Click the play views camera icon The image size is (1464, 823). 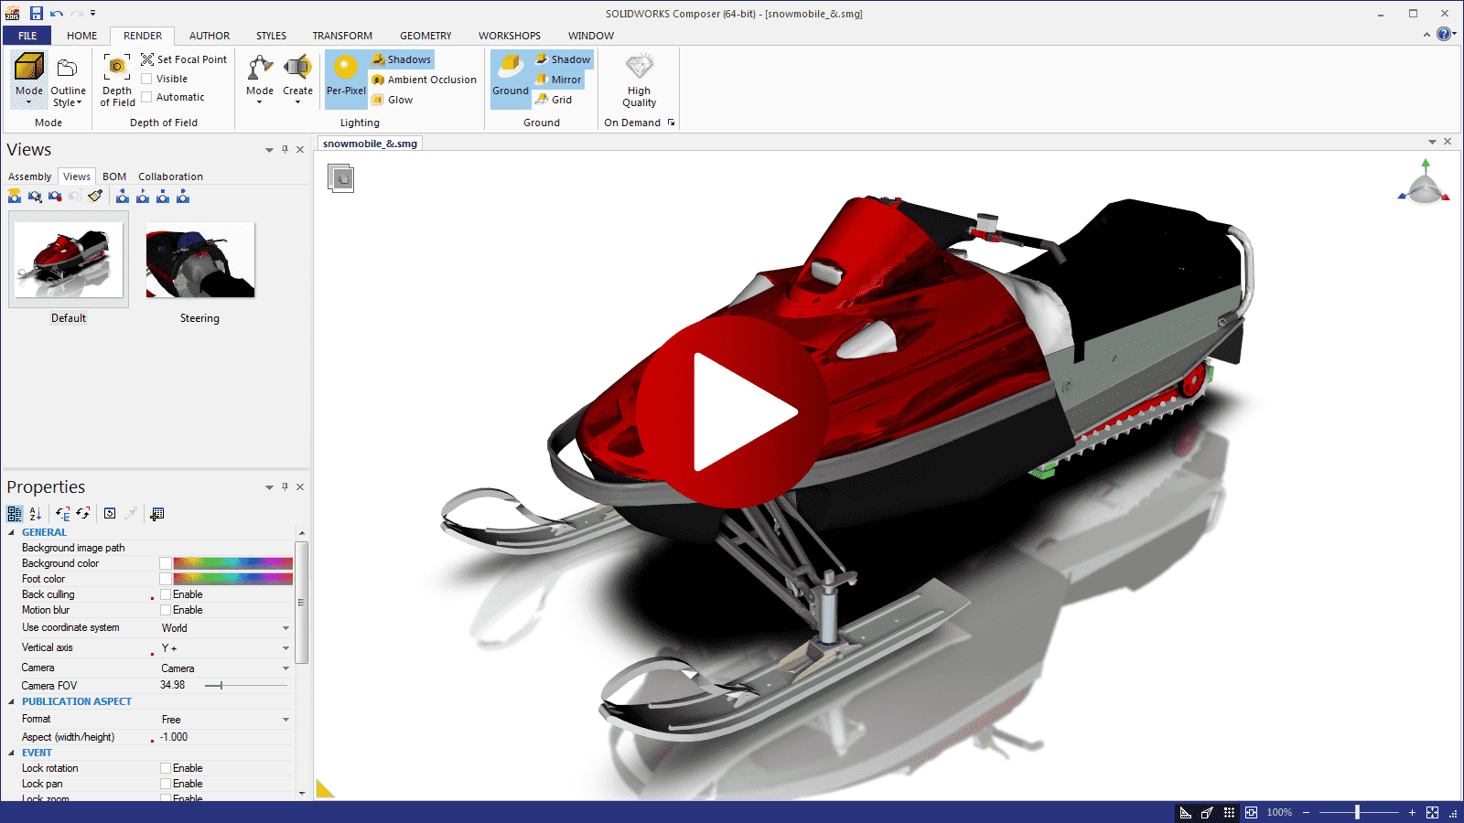[143, 196]
